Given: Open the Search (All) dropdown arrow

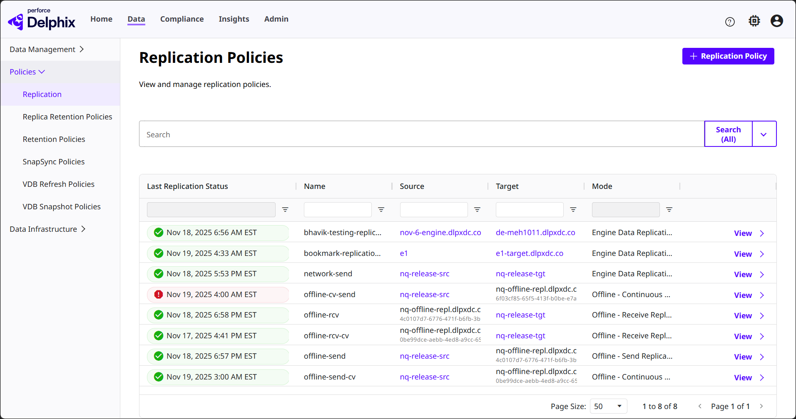Looking at the screenshot, I should [x=764, y=134].
